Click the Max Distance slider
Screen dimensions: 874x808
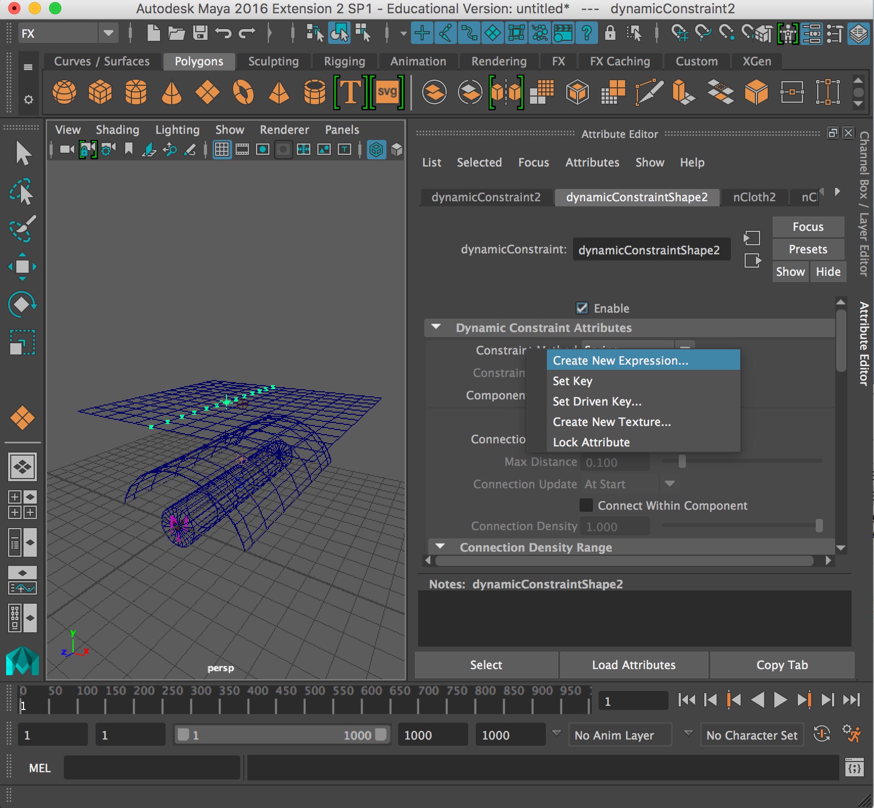[742, 461]
